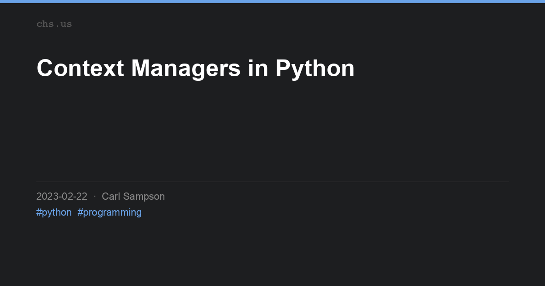Click the author name Carl Sampson

[133, 197]
